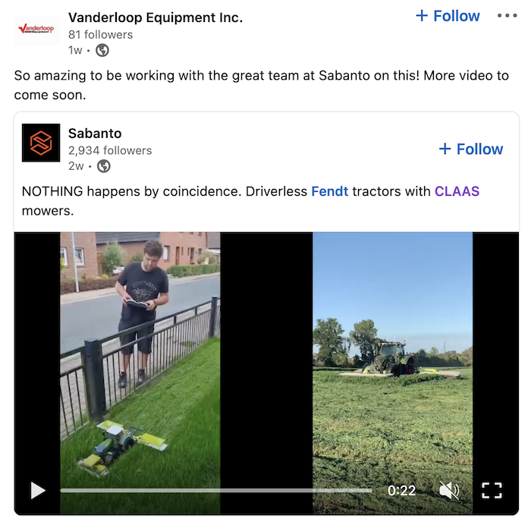Open the Fendt mention link
Screen dimensions: 531x531
click(x=329, y=191)
